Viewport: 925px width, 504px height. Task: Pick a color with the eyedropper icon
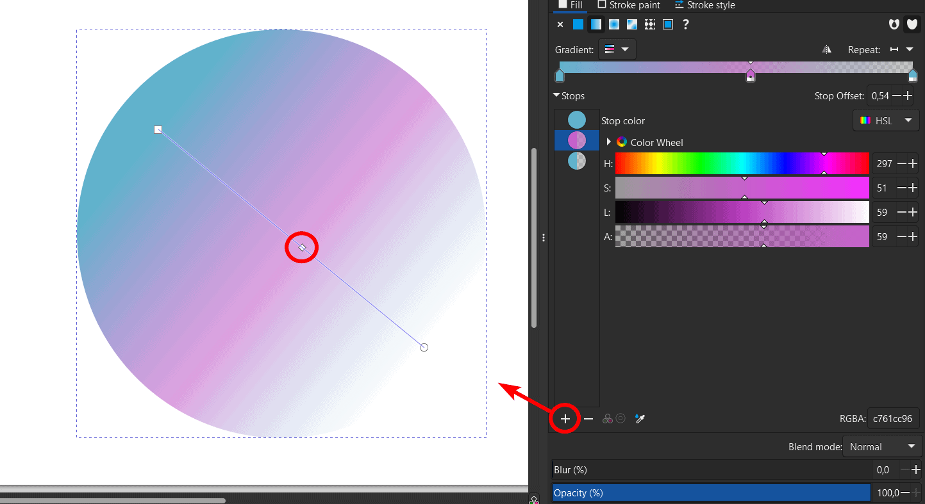[x=640, y=419]
